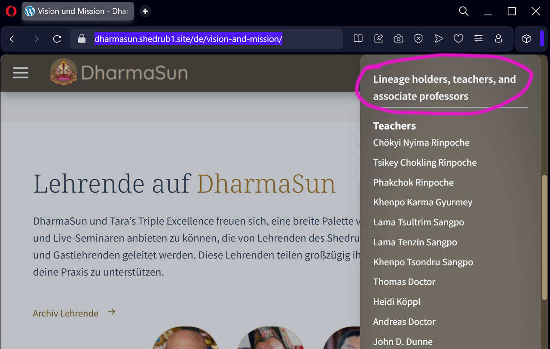The image size is (550, 349).
Task: Click the second teacher portrait thumbnail
Action: pos(270,338)
